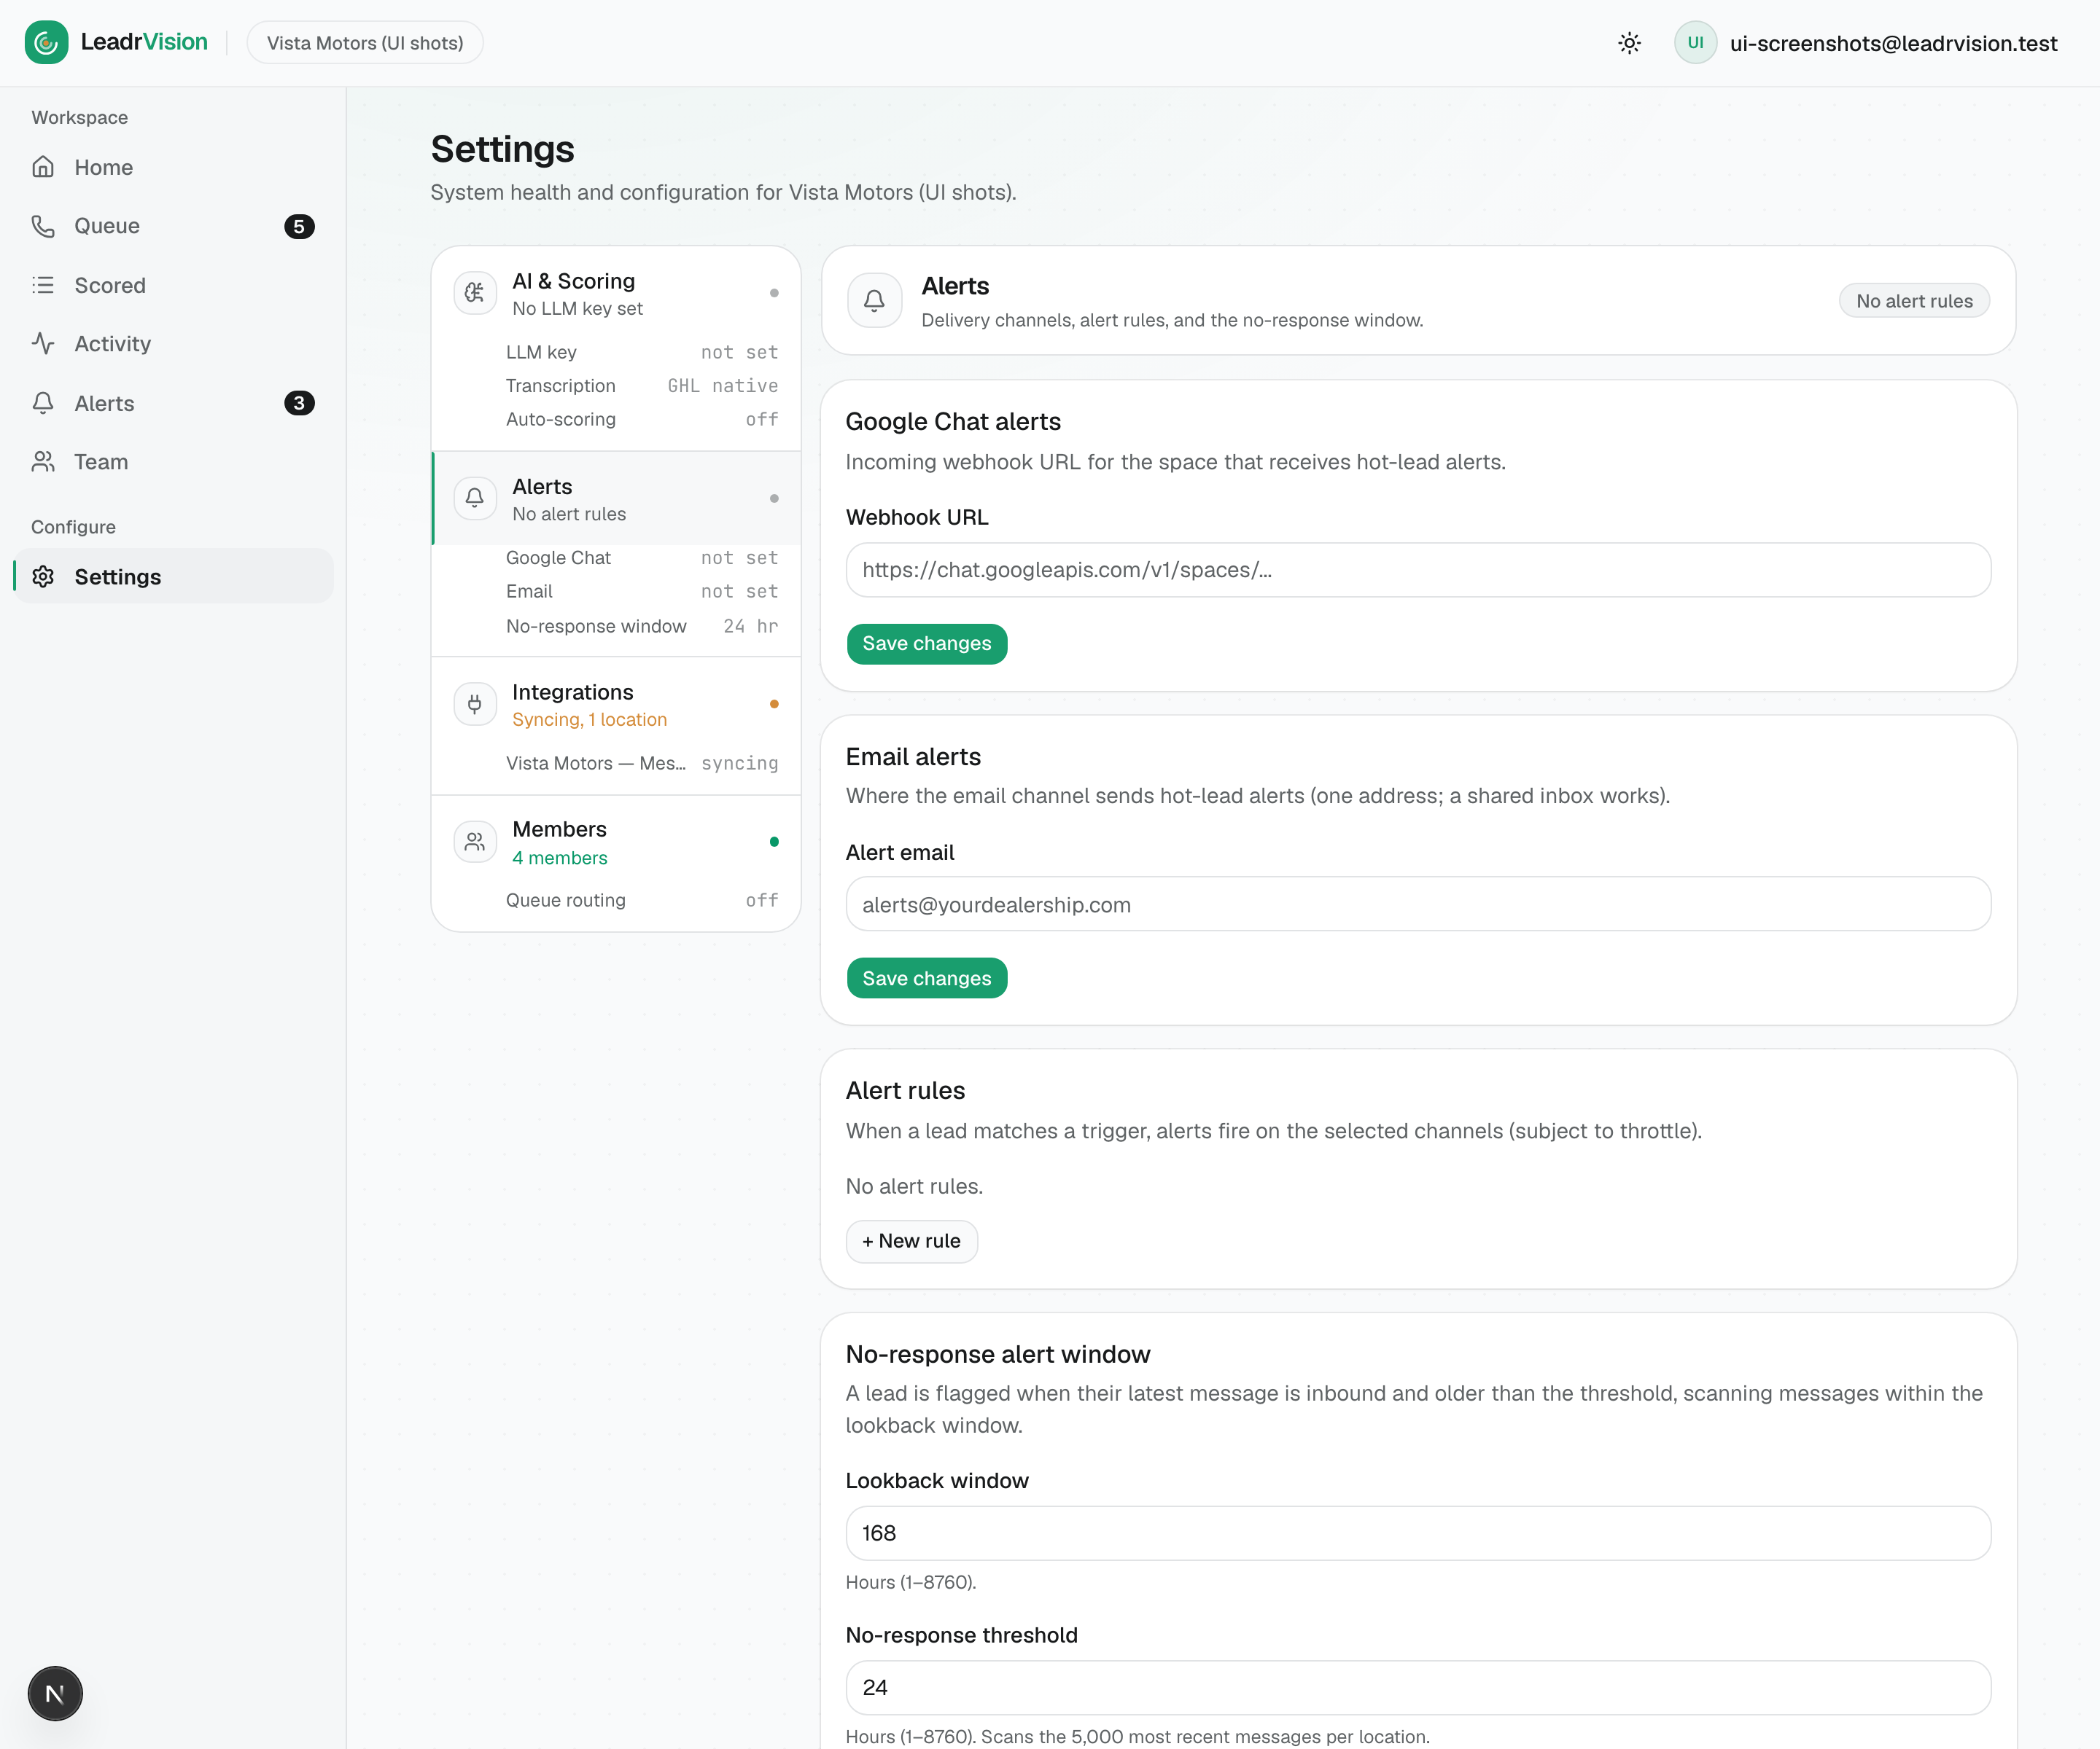
Task: Click the No-response window 24 hr row
Action: tap(641, 626)
